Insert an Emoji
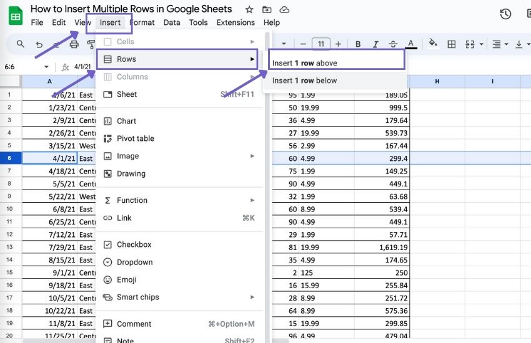 pyautogui.click(x=179, y=280)
